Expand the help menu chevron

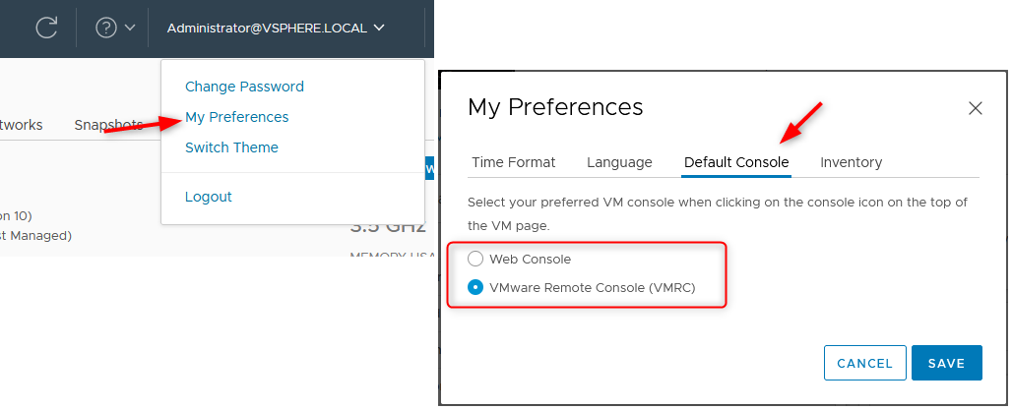click(129, 28)
